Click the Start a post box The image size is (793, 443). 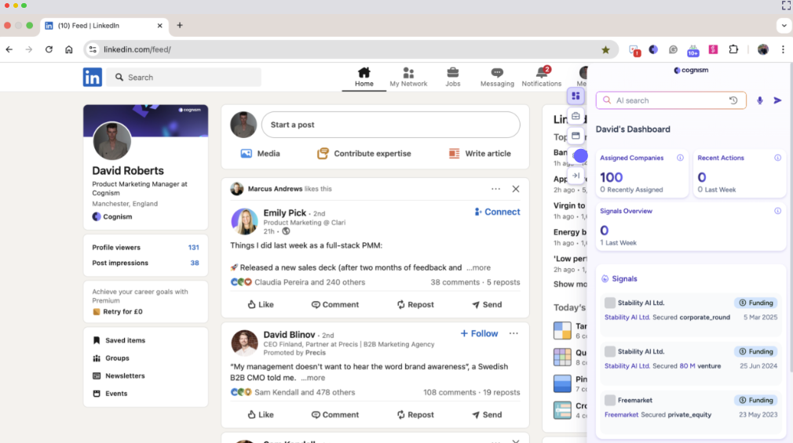coord(390,125)
